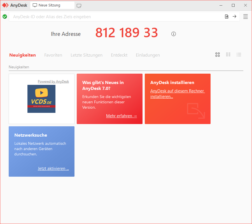Switch to Letzte Sitzungen tab
The width and height of the screenshot is (252, 224).
(87, 55)
